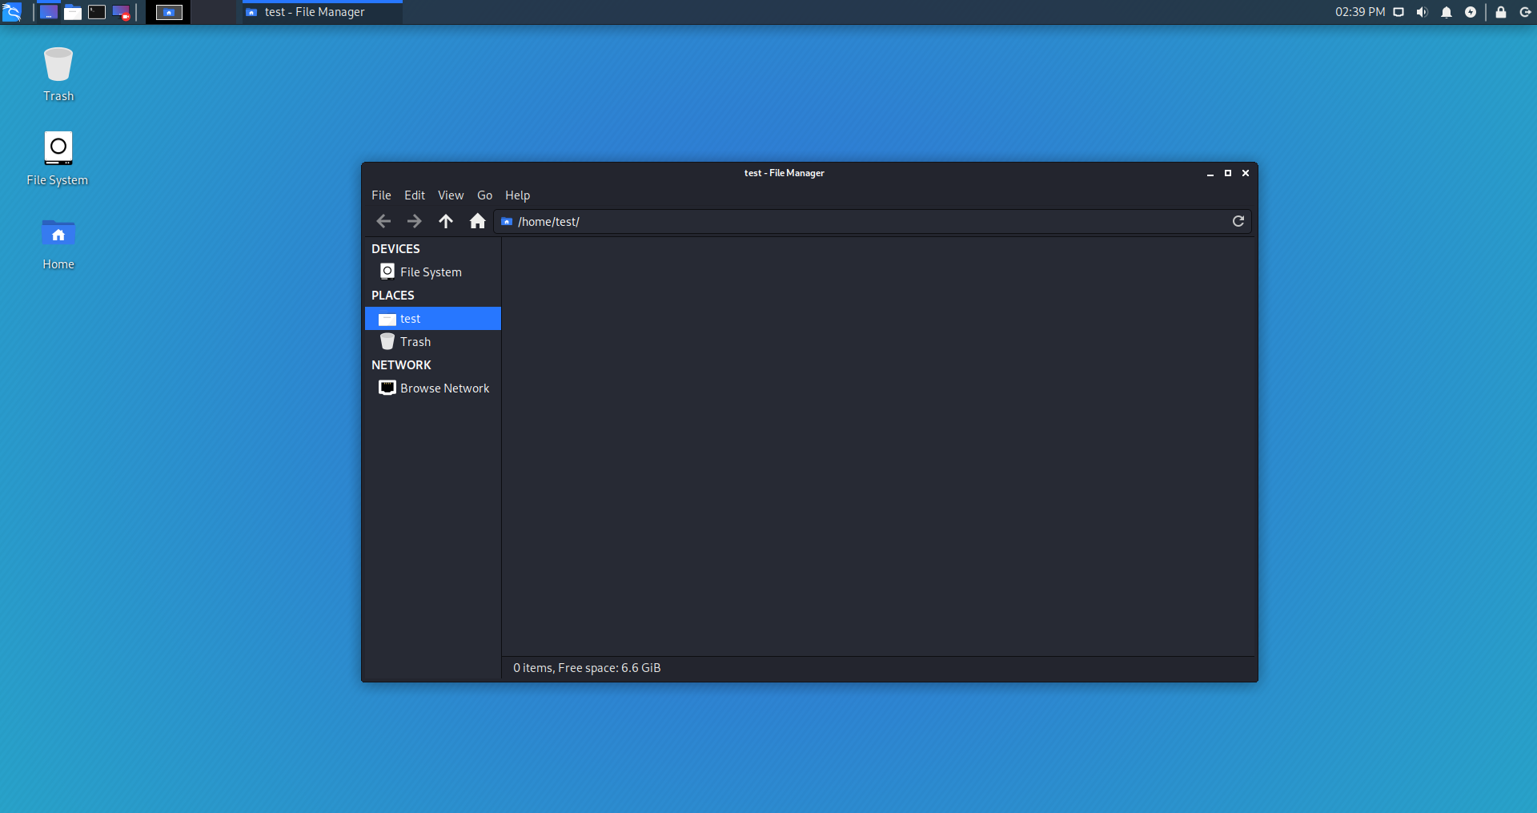Open the notifications bell icon
This screenshot has width=1537, height=813.
pos(1446,12)
